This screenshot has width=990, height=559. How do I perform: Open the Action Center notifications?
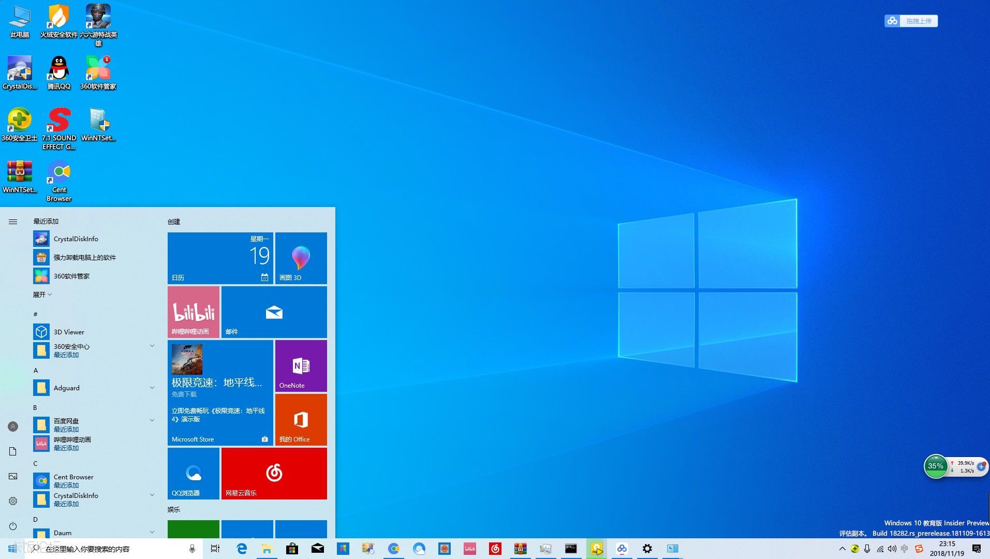[x=977, y=549]
